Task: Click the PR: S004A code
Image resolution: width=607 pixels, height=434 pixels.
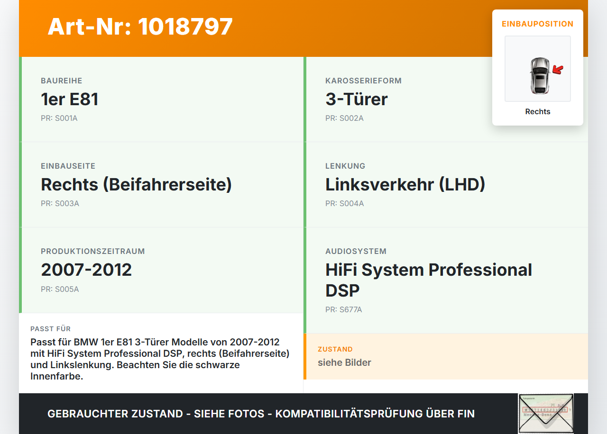Action: (x=345, y=204)
